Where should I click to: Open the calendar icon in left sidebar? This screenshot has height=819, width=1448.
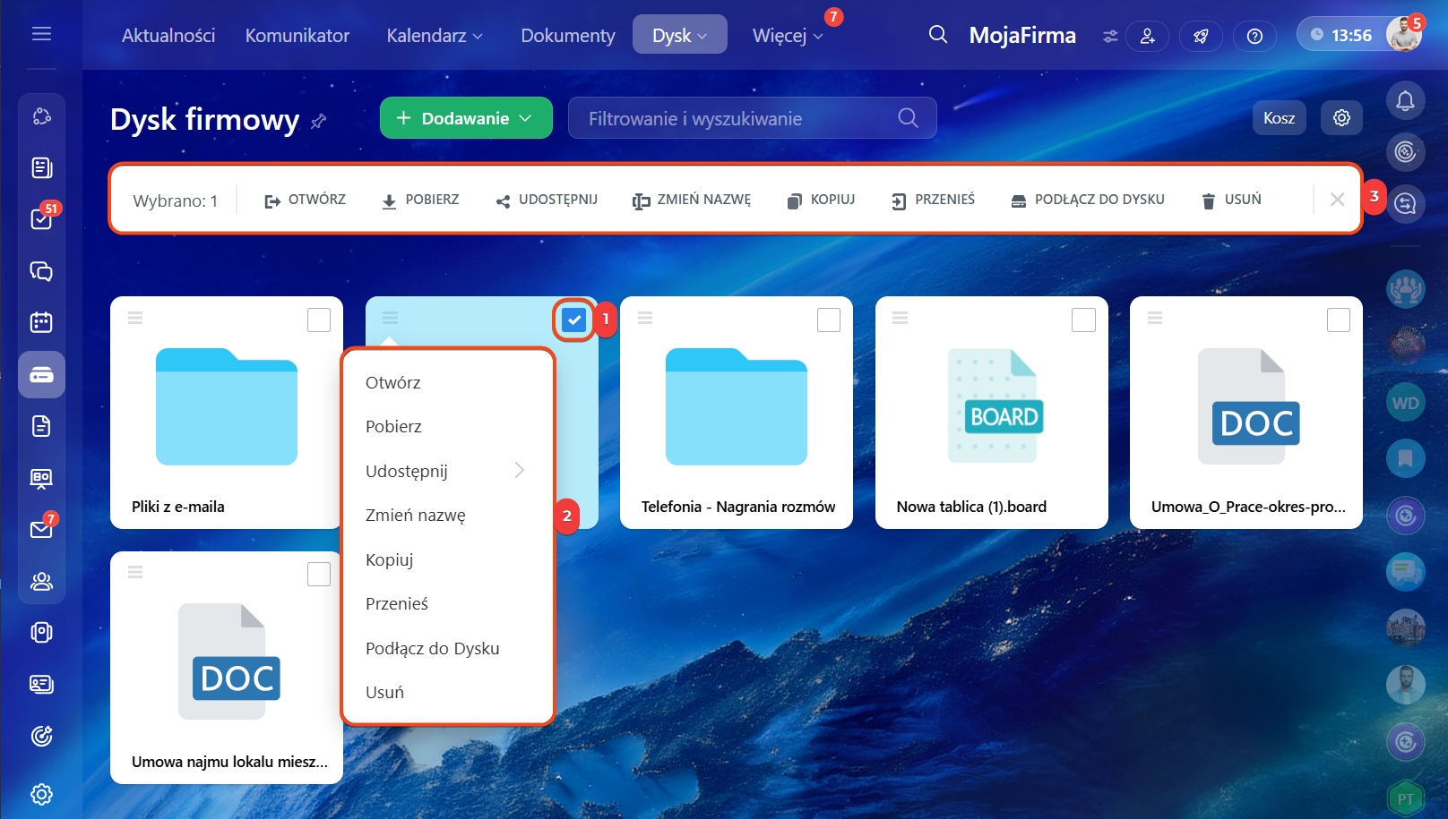pos(41,322)
